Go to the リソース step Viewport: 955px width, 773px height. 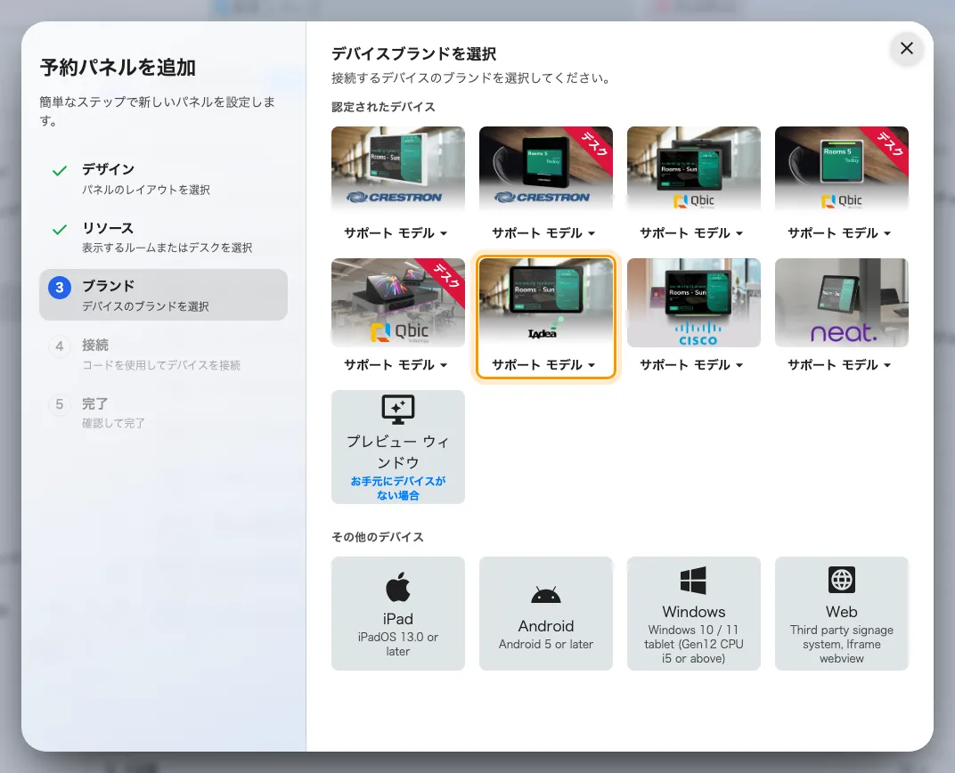pos(163,237)
